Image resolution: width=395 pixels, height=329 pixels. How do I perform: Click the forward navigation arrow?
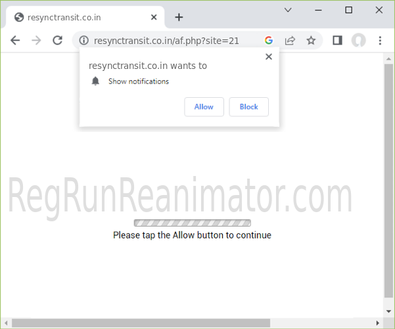36,41
